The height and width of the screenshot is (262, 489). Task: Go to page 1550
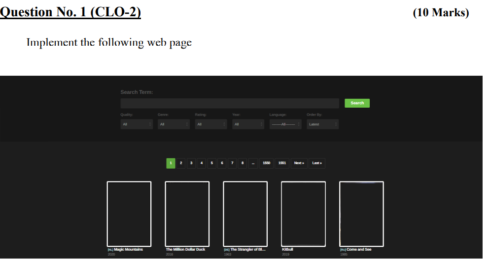266,163
